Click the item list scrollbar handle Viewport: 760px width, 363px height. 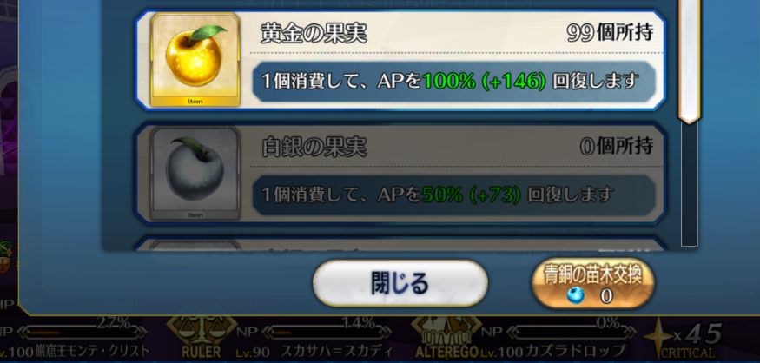tap(690, 61)
